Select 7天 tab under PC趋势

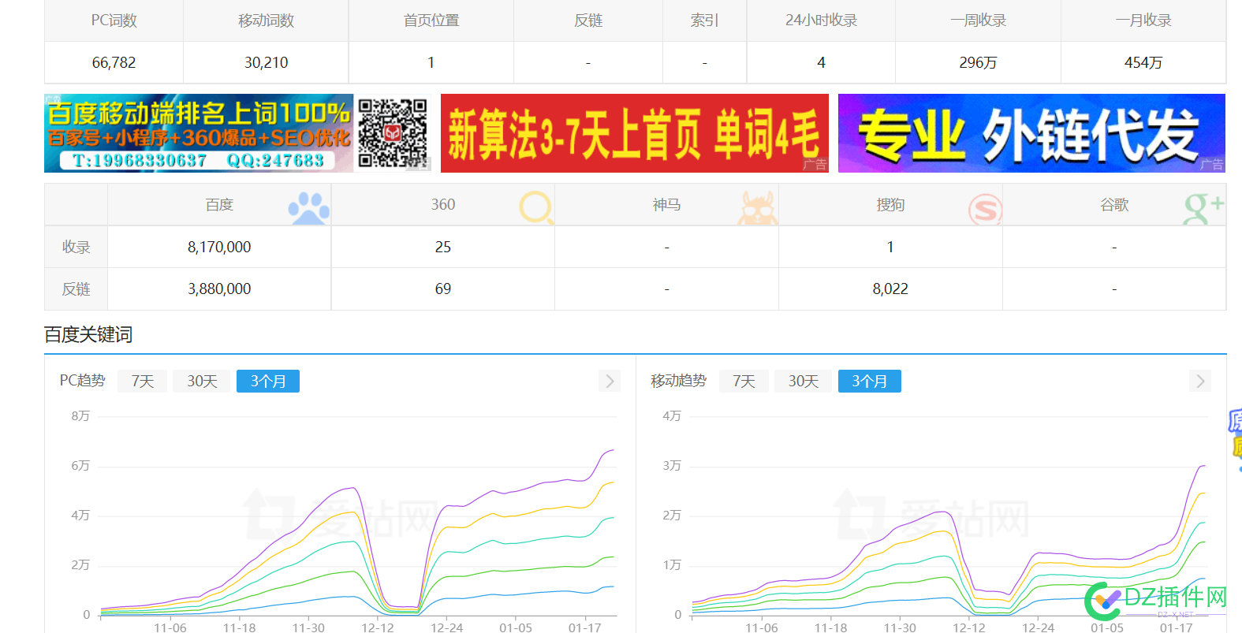click(x=142, y=382)
